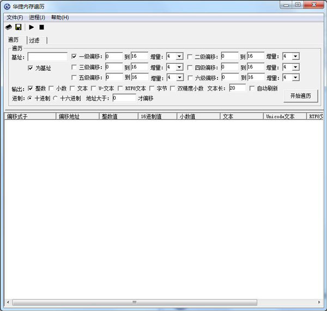Open 六级偏移 增量 dropdown
Screen dimensions: 327x311
(295, 77)
